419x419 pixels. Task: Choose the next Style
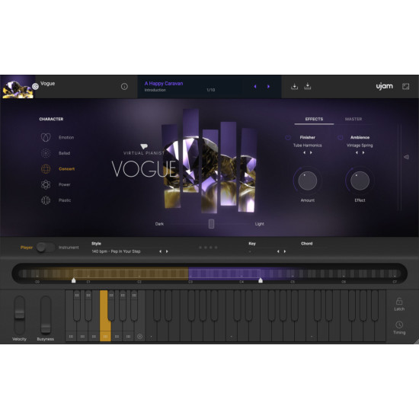167,251
